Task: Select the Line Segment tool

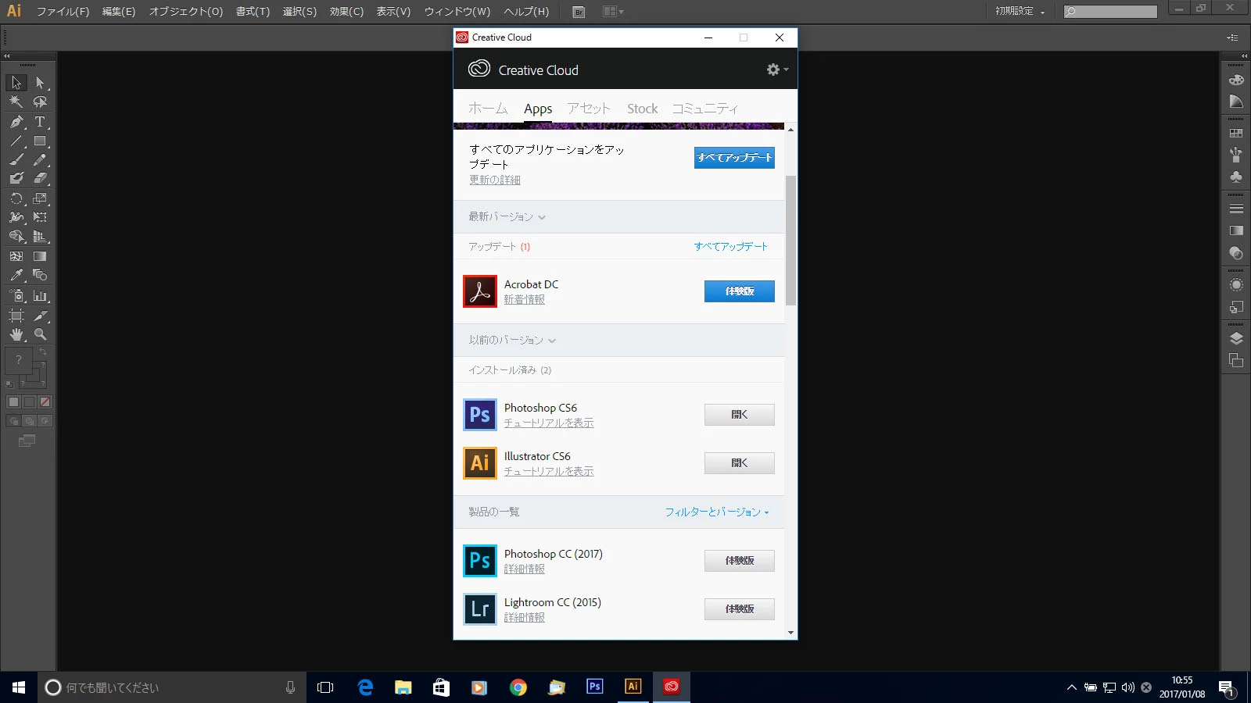Action: 16,141
